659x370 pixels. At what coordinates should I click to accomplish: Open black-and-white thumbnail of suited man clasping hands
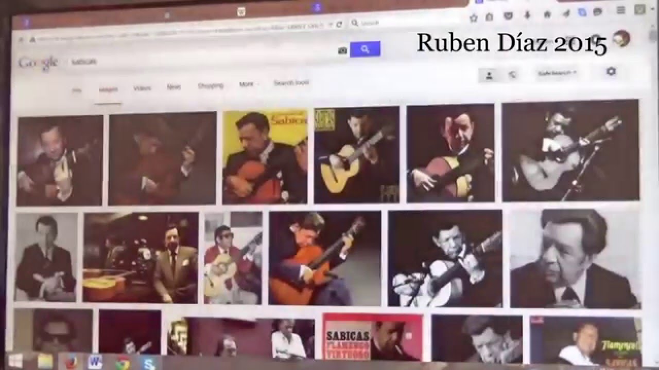click(47, 257)
